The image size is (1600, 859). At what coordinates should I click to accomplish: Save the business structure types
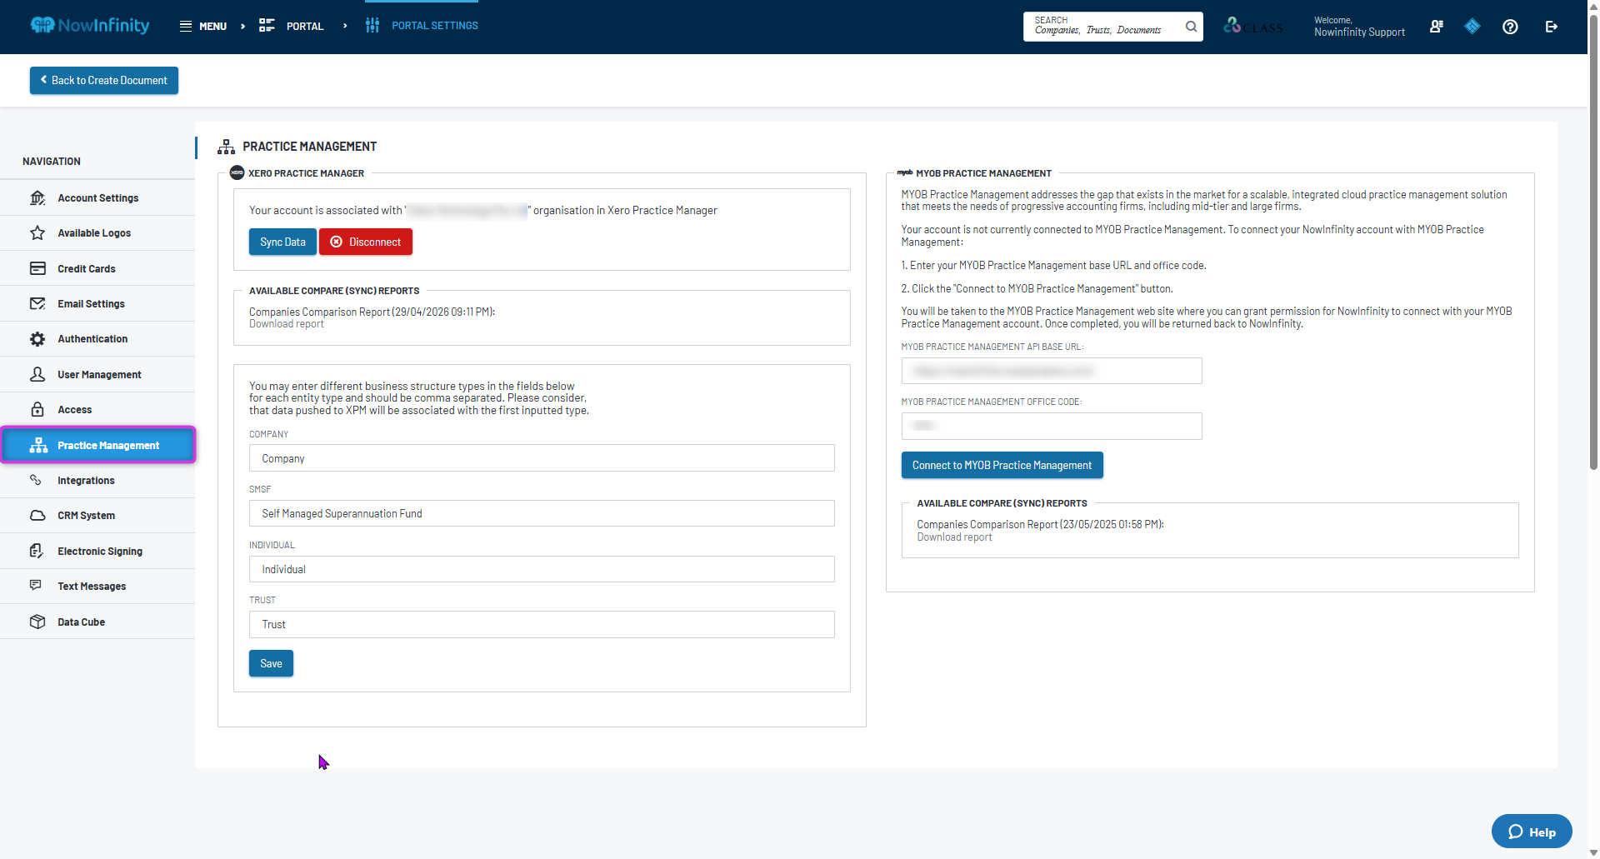271,664
